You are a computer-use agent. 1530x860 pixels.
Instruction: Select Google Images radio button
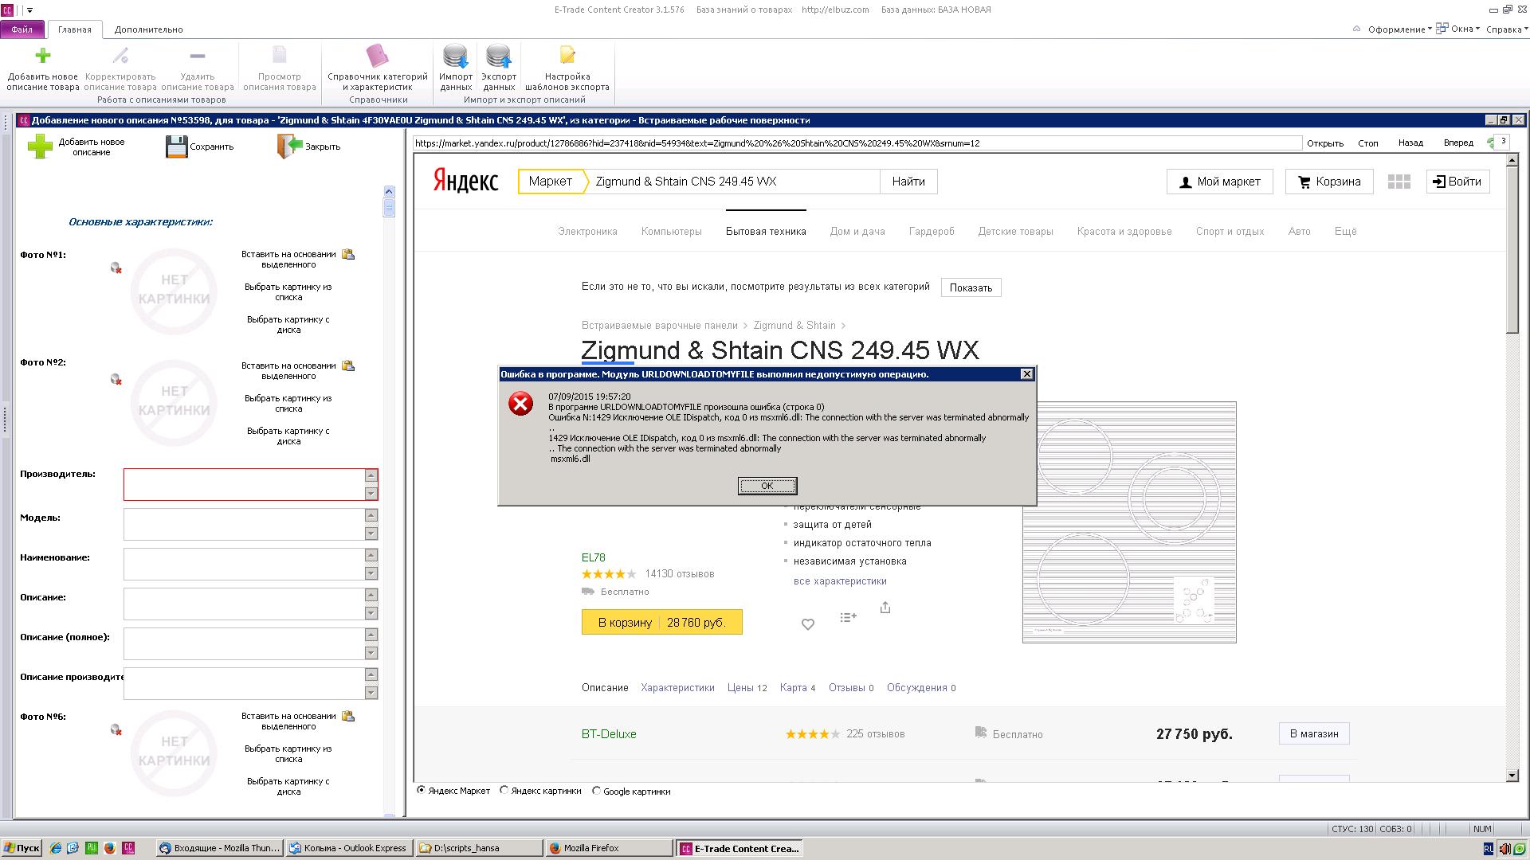coord(596,791)
